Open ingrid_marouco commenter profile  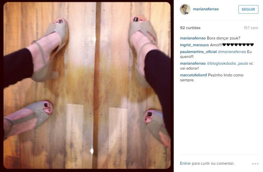pos(194,45)
